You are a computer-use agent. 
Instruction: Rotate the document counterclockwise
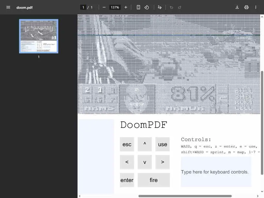coord(147,7)
